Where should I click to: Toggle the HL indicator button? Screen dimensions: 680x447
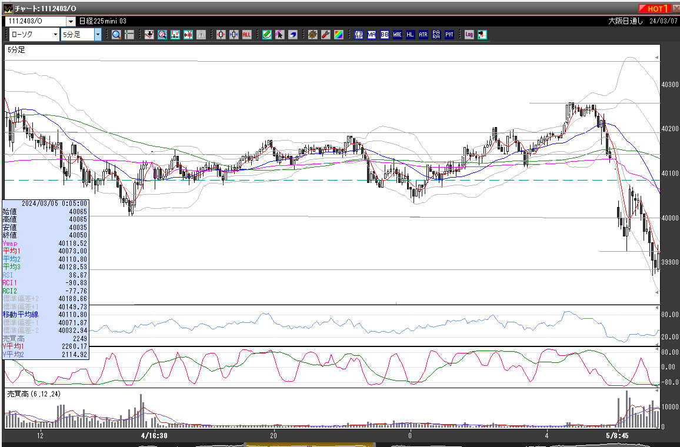410,35
